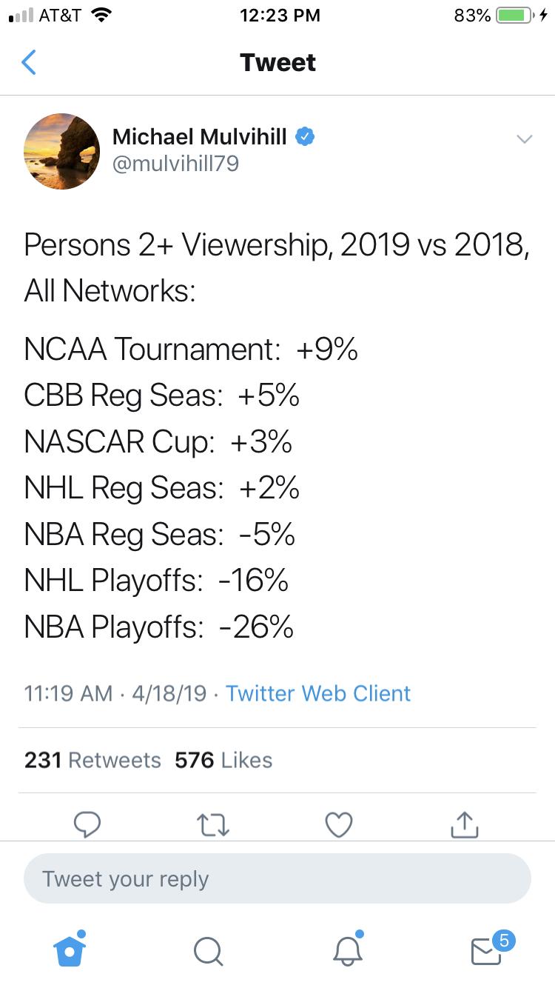Tap the reply speech bubble icon
The image size is (555, 988).
click(87, 824)
